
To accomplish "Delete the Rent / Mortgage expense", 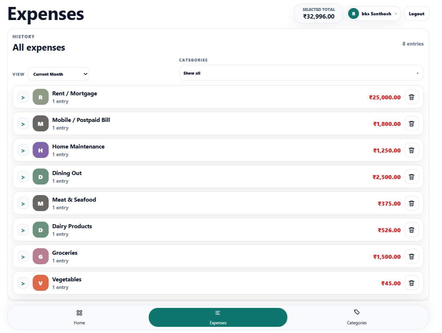I will click(411, 97).
